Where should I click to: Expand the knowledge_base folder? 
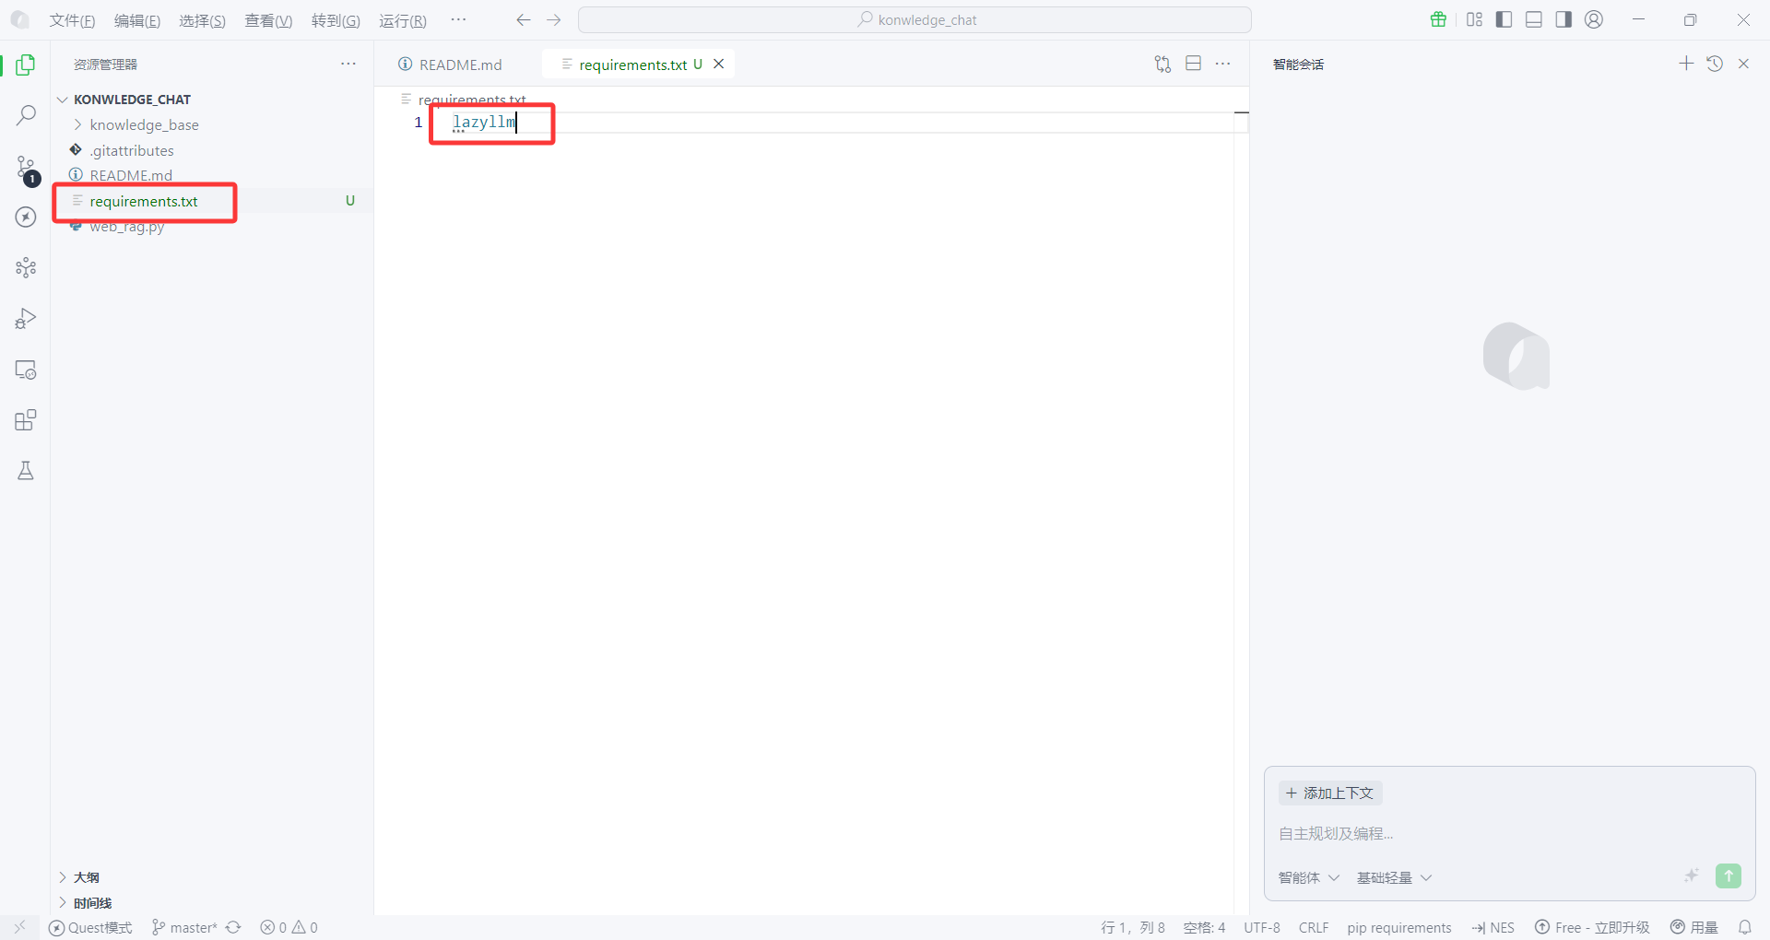click(x=144, y=124)
